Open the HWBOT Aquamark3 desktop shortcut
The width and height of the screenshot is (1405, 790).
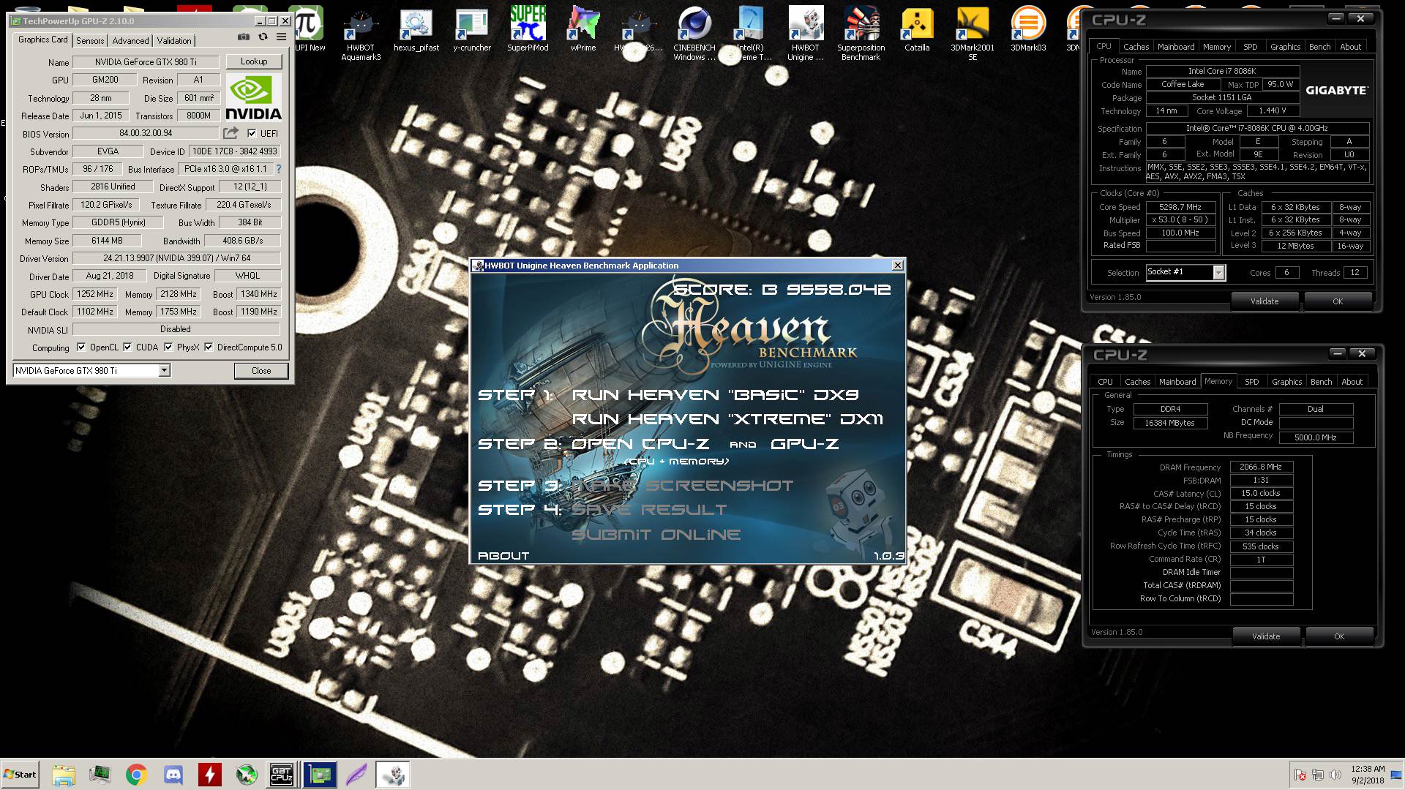[x=361, y=33]
